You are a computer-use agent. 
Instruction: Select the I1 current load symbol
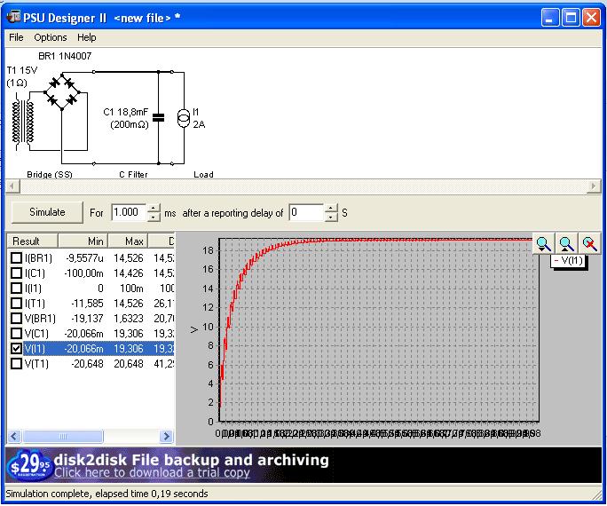183,117
